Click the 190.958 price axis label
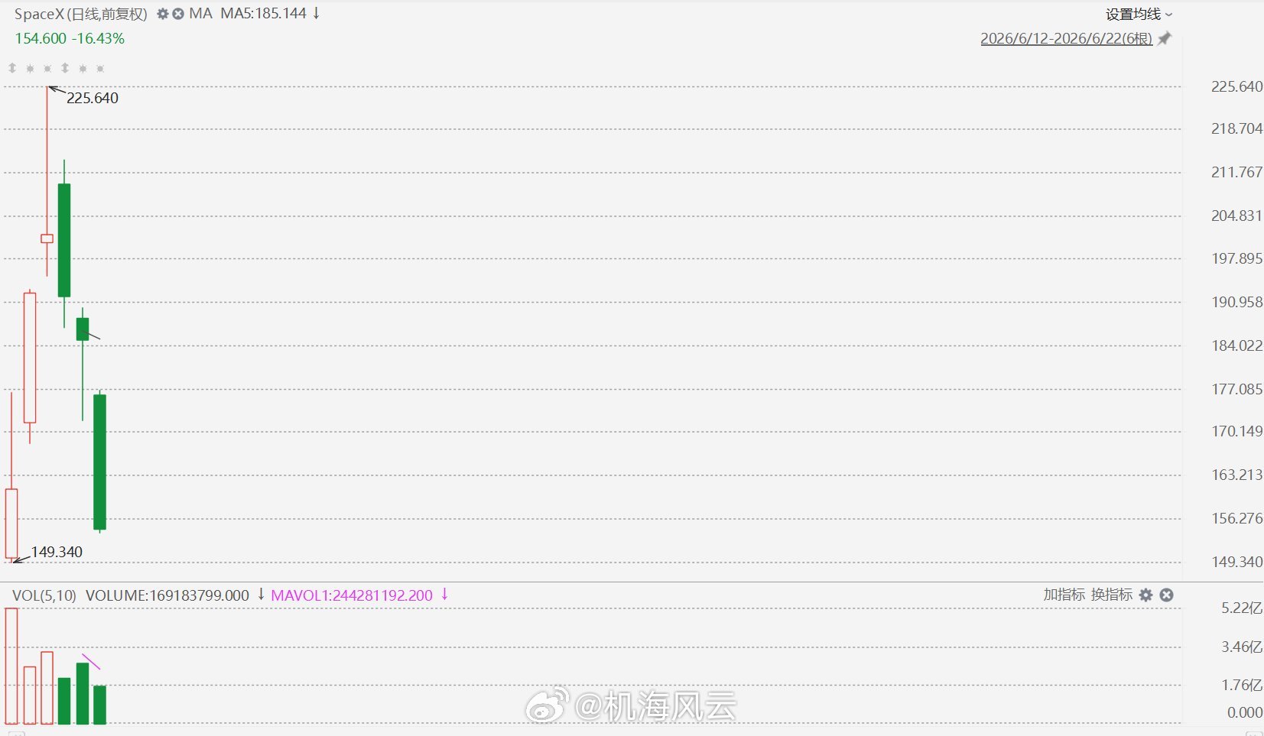Screen dimensions: 1264x736 (1236, 302)
